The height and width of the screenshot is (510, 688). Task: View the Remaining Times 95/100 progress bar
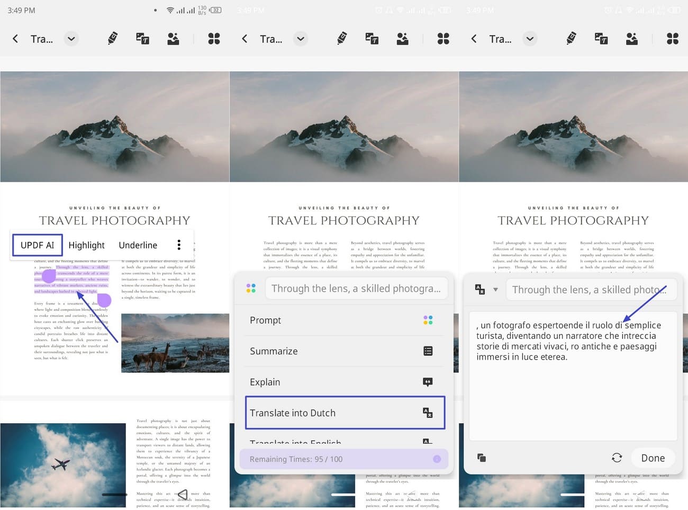tap(343, 459)
